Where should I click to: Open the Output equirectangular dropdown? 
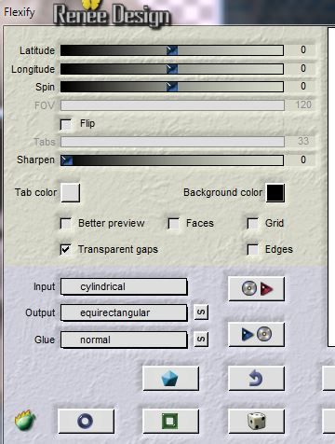(124, 312)
